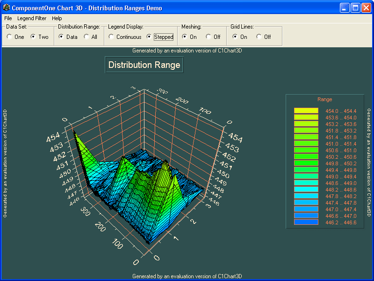The width and height of the screenshot is (374, 281).
Task: Open the Legend Filter menu
Action: click(x=32, y=18)
